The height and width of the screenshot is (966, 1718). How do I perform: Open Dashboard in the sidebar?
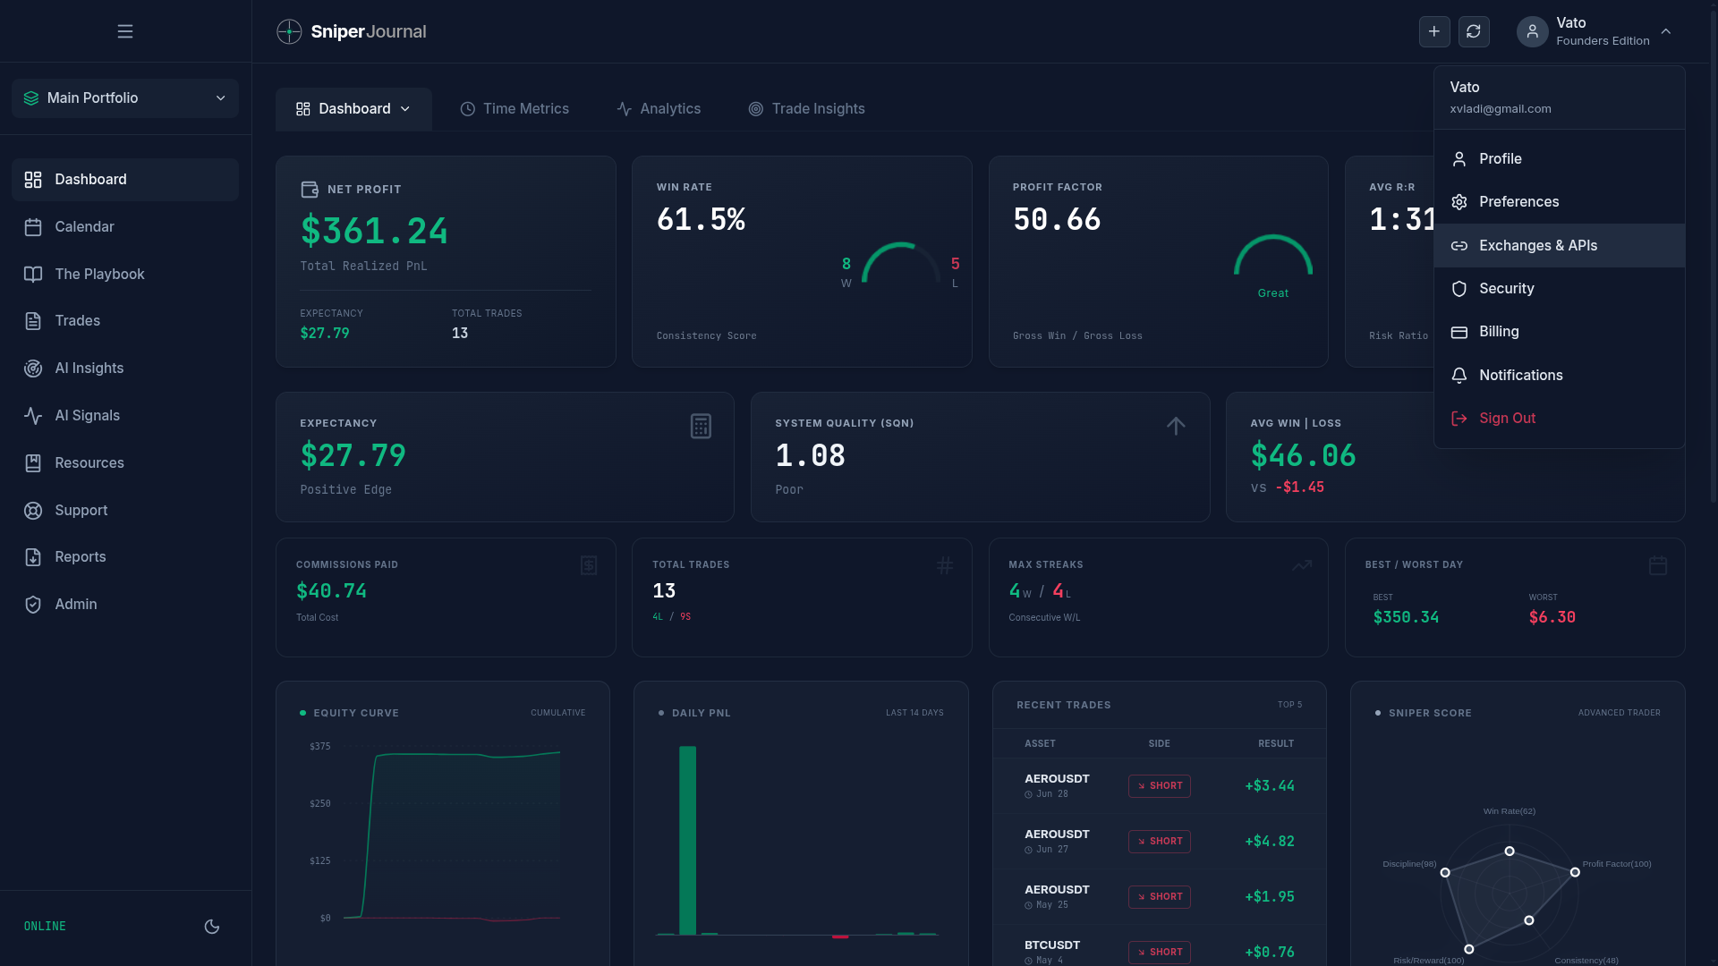pos(125,180)
